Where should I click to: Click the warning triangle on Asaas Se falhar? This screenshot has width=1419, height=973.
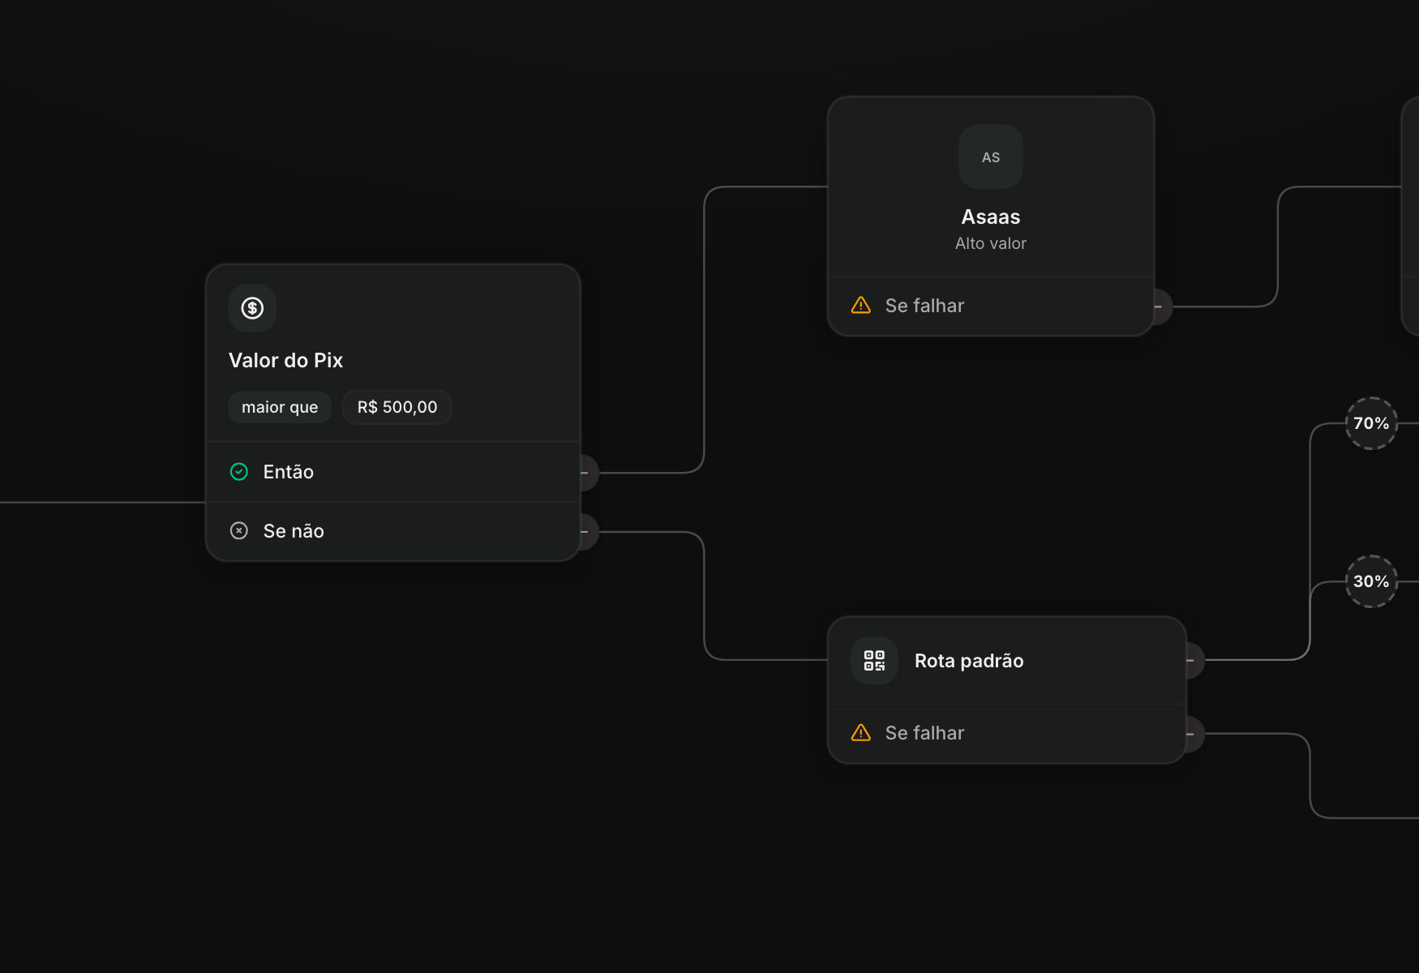[861, 306]
